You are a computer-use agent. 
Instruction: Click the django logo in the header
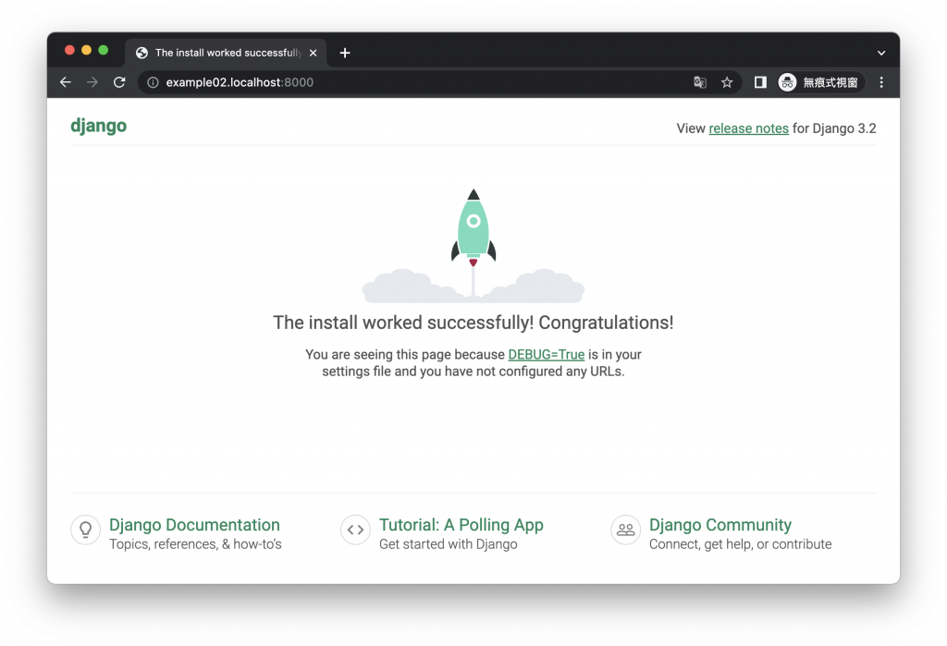pos(98,127)
